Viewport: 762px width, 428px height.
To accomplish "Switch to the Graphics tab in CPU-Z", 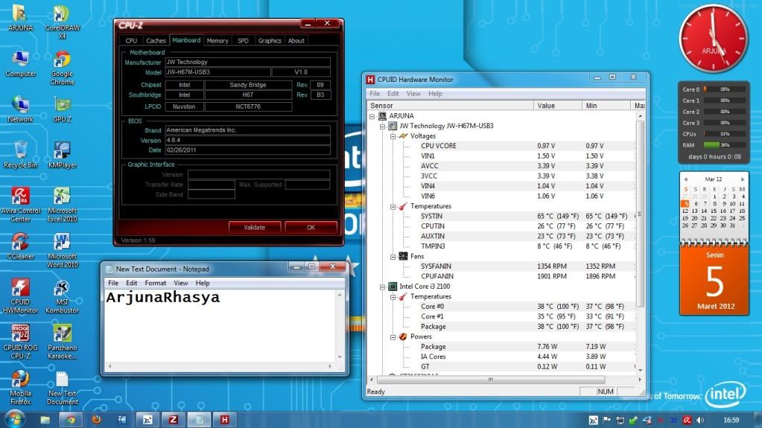I will tap(270, 41).
